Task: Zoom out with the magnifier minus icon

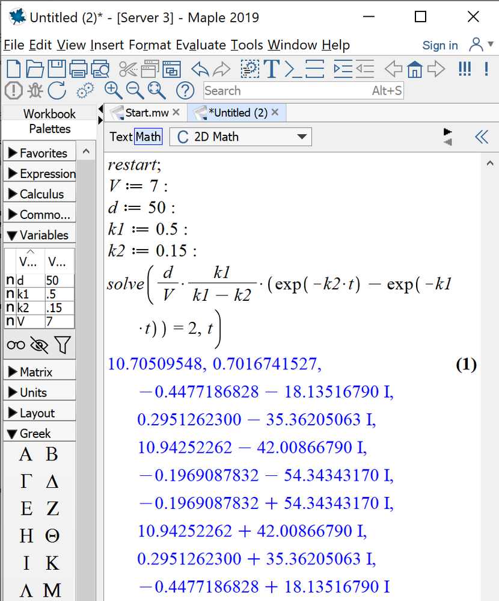Action: coord(135,91)
